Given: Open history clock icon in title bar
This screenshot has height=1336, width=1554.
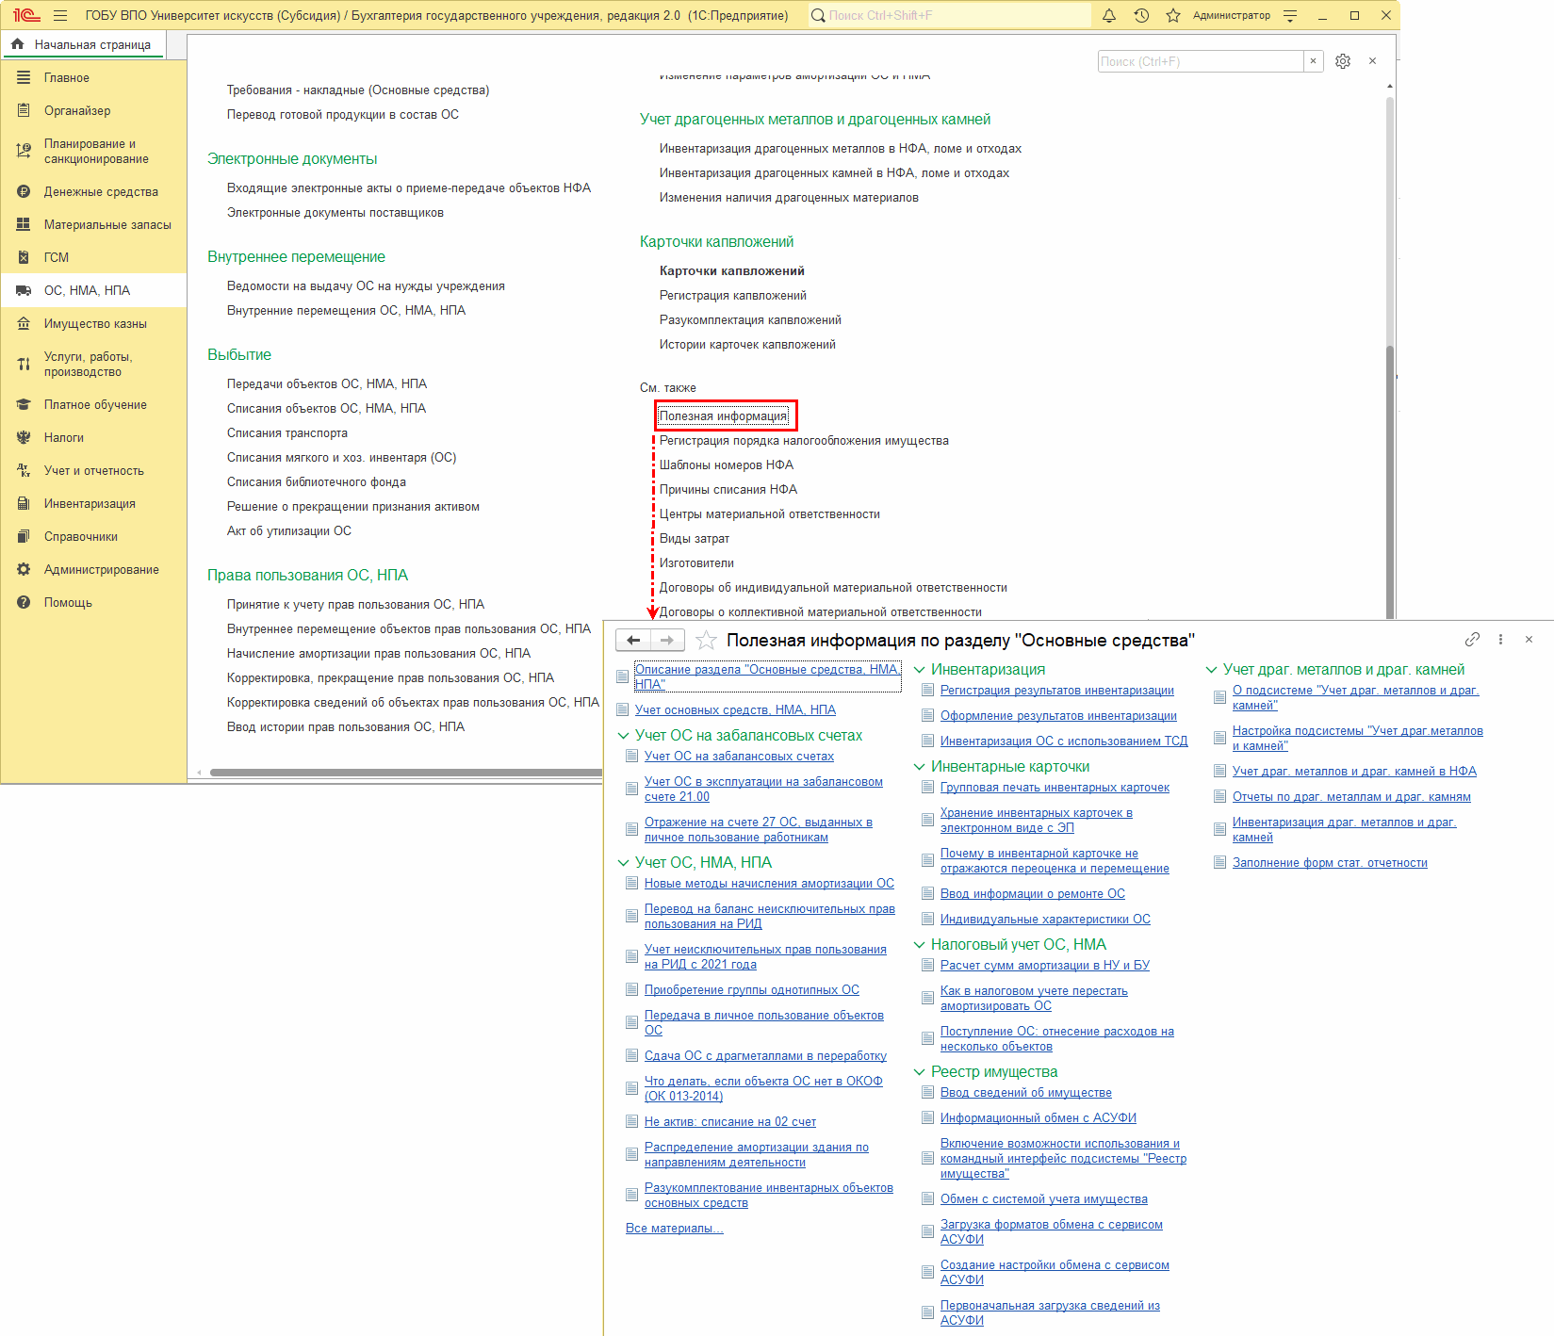Looking at the screenshot, I should pyautogui.click(x=1141, y=15).
